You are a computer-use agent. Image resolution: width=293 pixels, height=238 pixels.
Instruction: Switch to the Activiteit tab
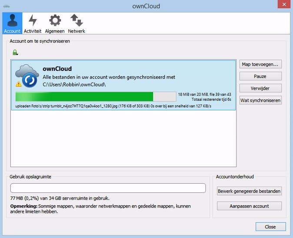pos(33,23)
